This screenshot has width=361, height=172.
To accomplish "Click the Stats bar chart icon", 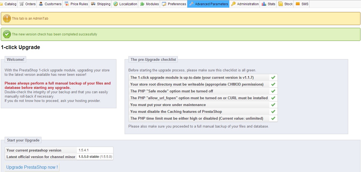I will click(264, 4).
